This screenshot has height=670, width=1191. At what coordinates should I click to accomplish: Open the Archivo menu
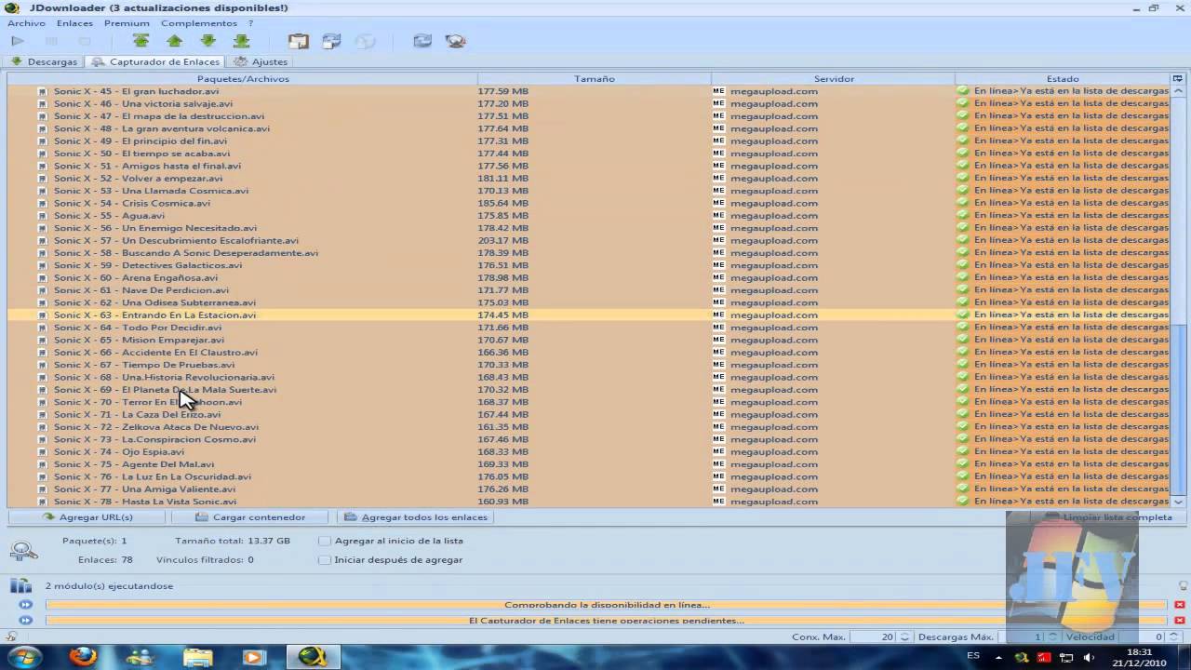pos(26,23)
